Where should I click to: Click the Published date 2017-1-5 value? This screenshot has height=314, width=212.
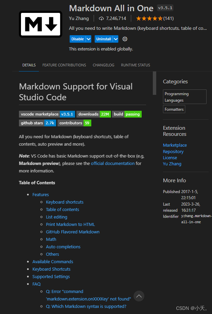(x=189, y=195)
